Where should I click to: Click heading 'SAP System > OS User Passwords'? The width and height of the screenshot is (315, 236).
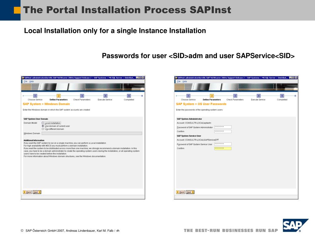[201, 104]
